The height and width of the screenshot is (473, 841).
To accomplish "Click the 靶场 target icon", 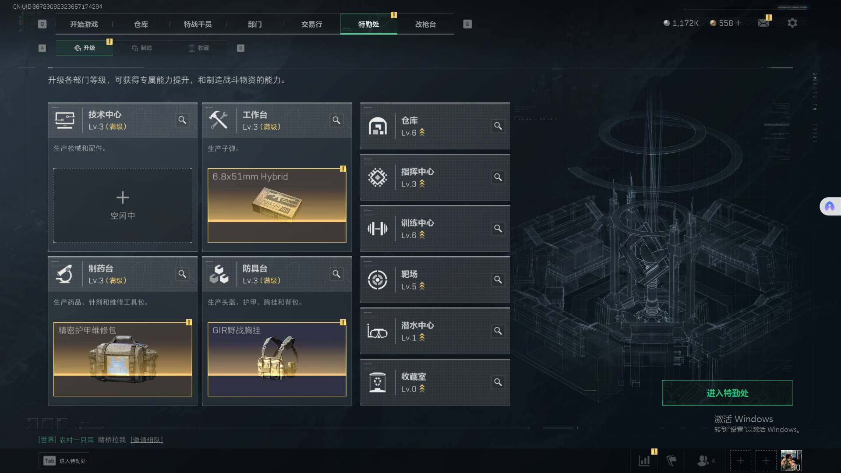I will click(377, 280).
